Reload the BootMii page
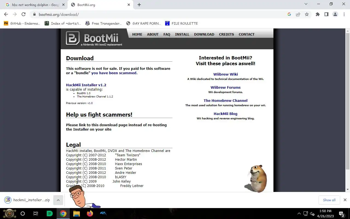Viewport: 350px width, 219px height. click(24, 14)
